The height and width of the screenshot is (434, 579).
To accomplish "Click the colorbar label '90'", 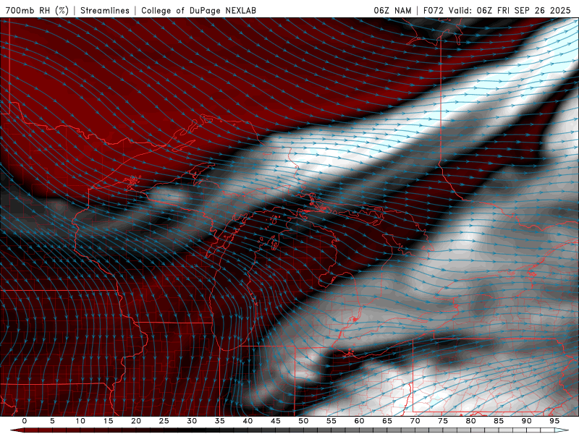I will pos(526,421).
